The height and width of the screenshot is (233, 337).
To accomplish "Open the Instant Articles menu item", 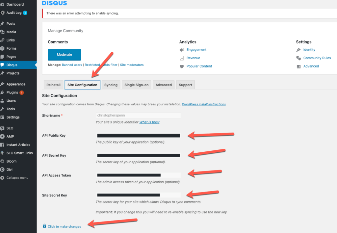I will click(x=18, y=145).
